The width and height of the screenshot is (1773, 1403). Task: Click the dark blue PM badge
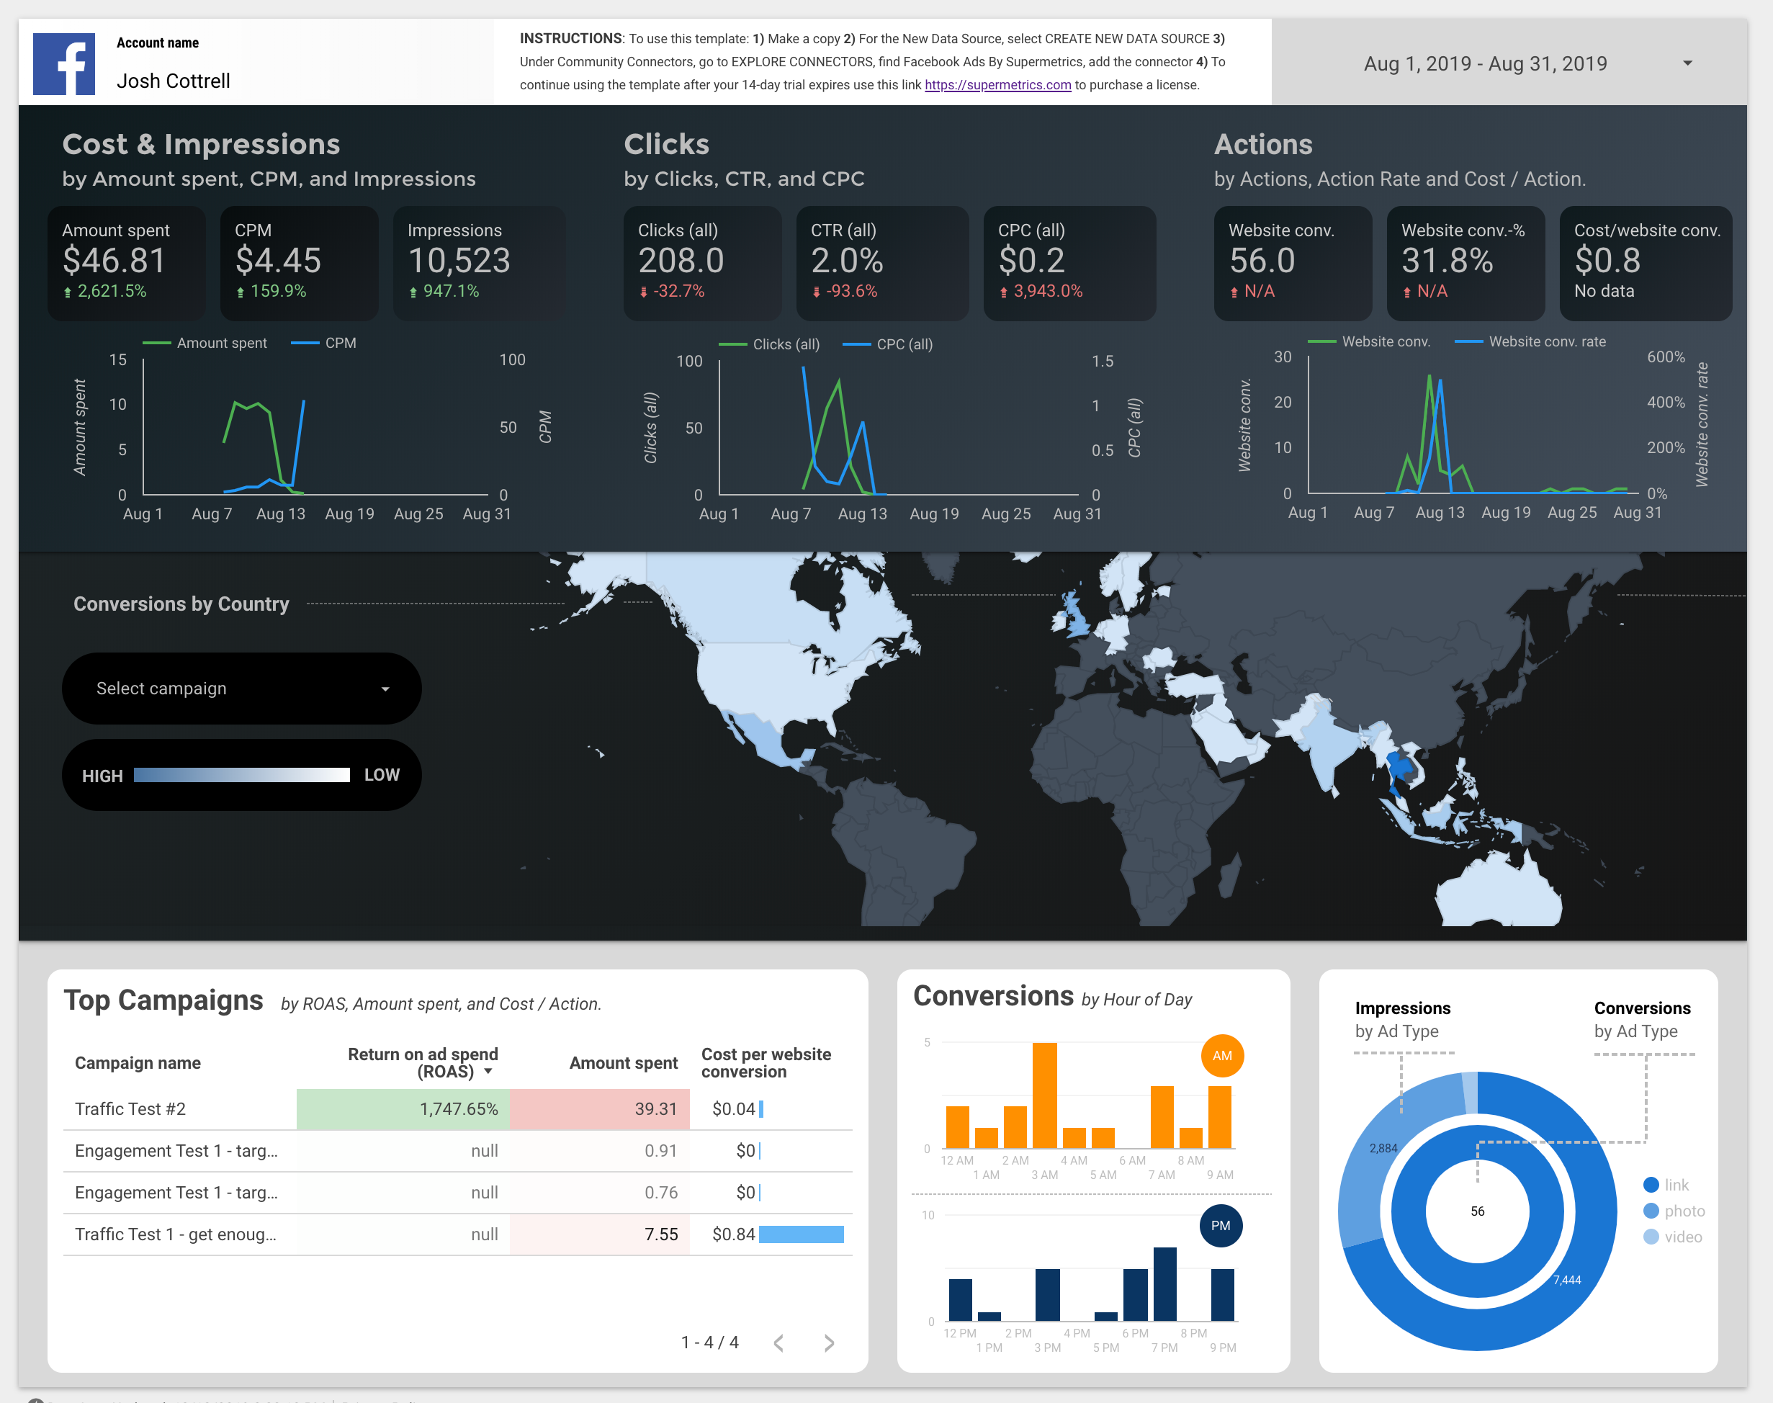tap(1221, 1226)
